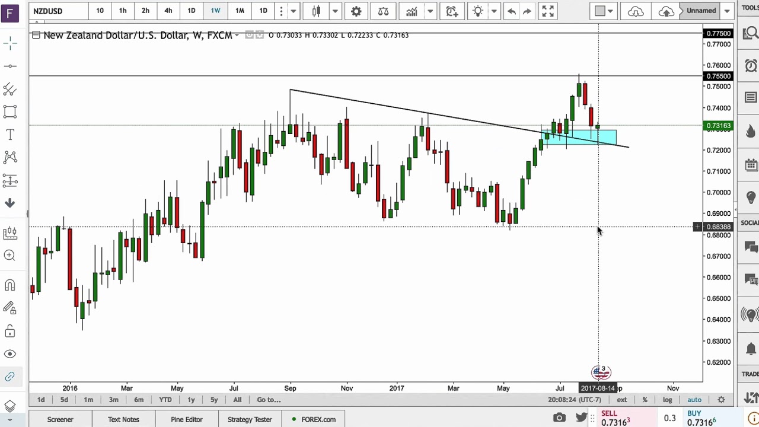Open chart properties gear icon
The height and width of the screenshot is (427, 759).
point(356,11)
